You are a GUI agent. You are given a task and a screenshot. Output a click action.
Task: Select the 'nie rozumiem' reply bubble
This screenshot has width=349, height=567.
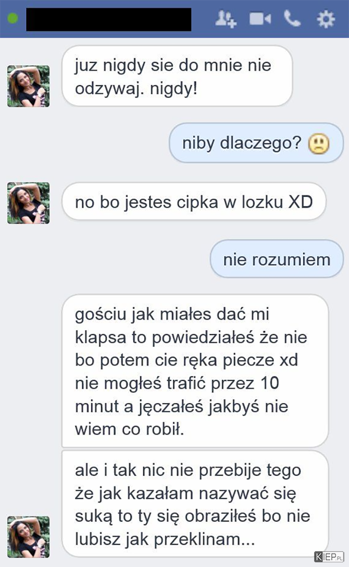click(277, 259)
